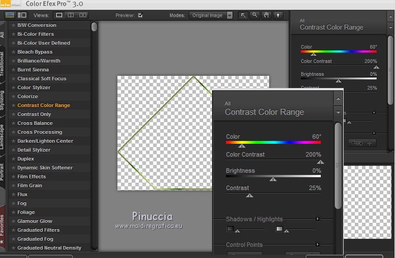Viewport: 395px width, 258px height.
Task: Click the star beside Graduated Fog
Action: (13, 239)
